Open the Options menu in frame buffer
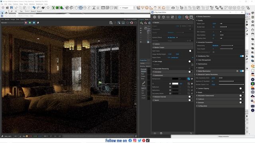 pyautogui.click(x=23, y=19)
